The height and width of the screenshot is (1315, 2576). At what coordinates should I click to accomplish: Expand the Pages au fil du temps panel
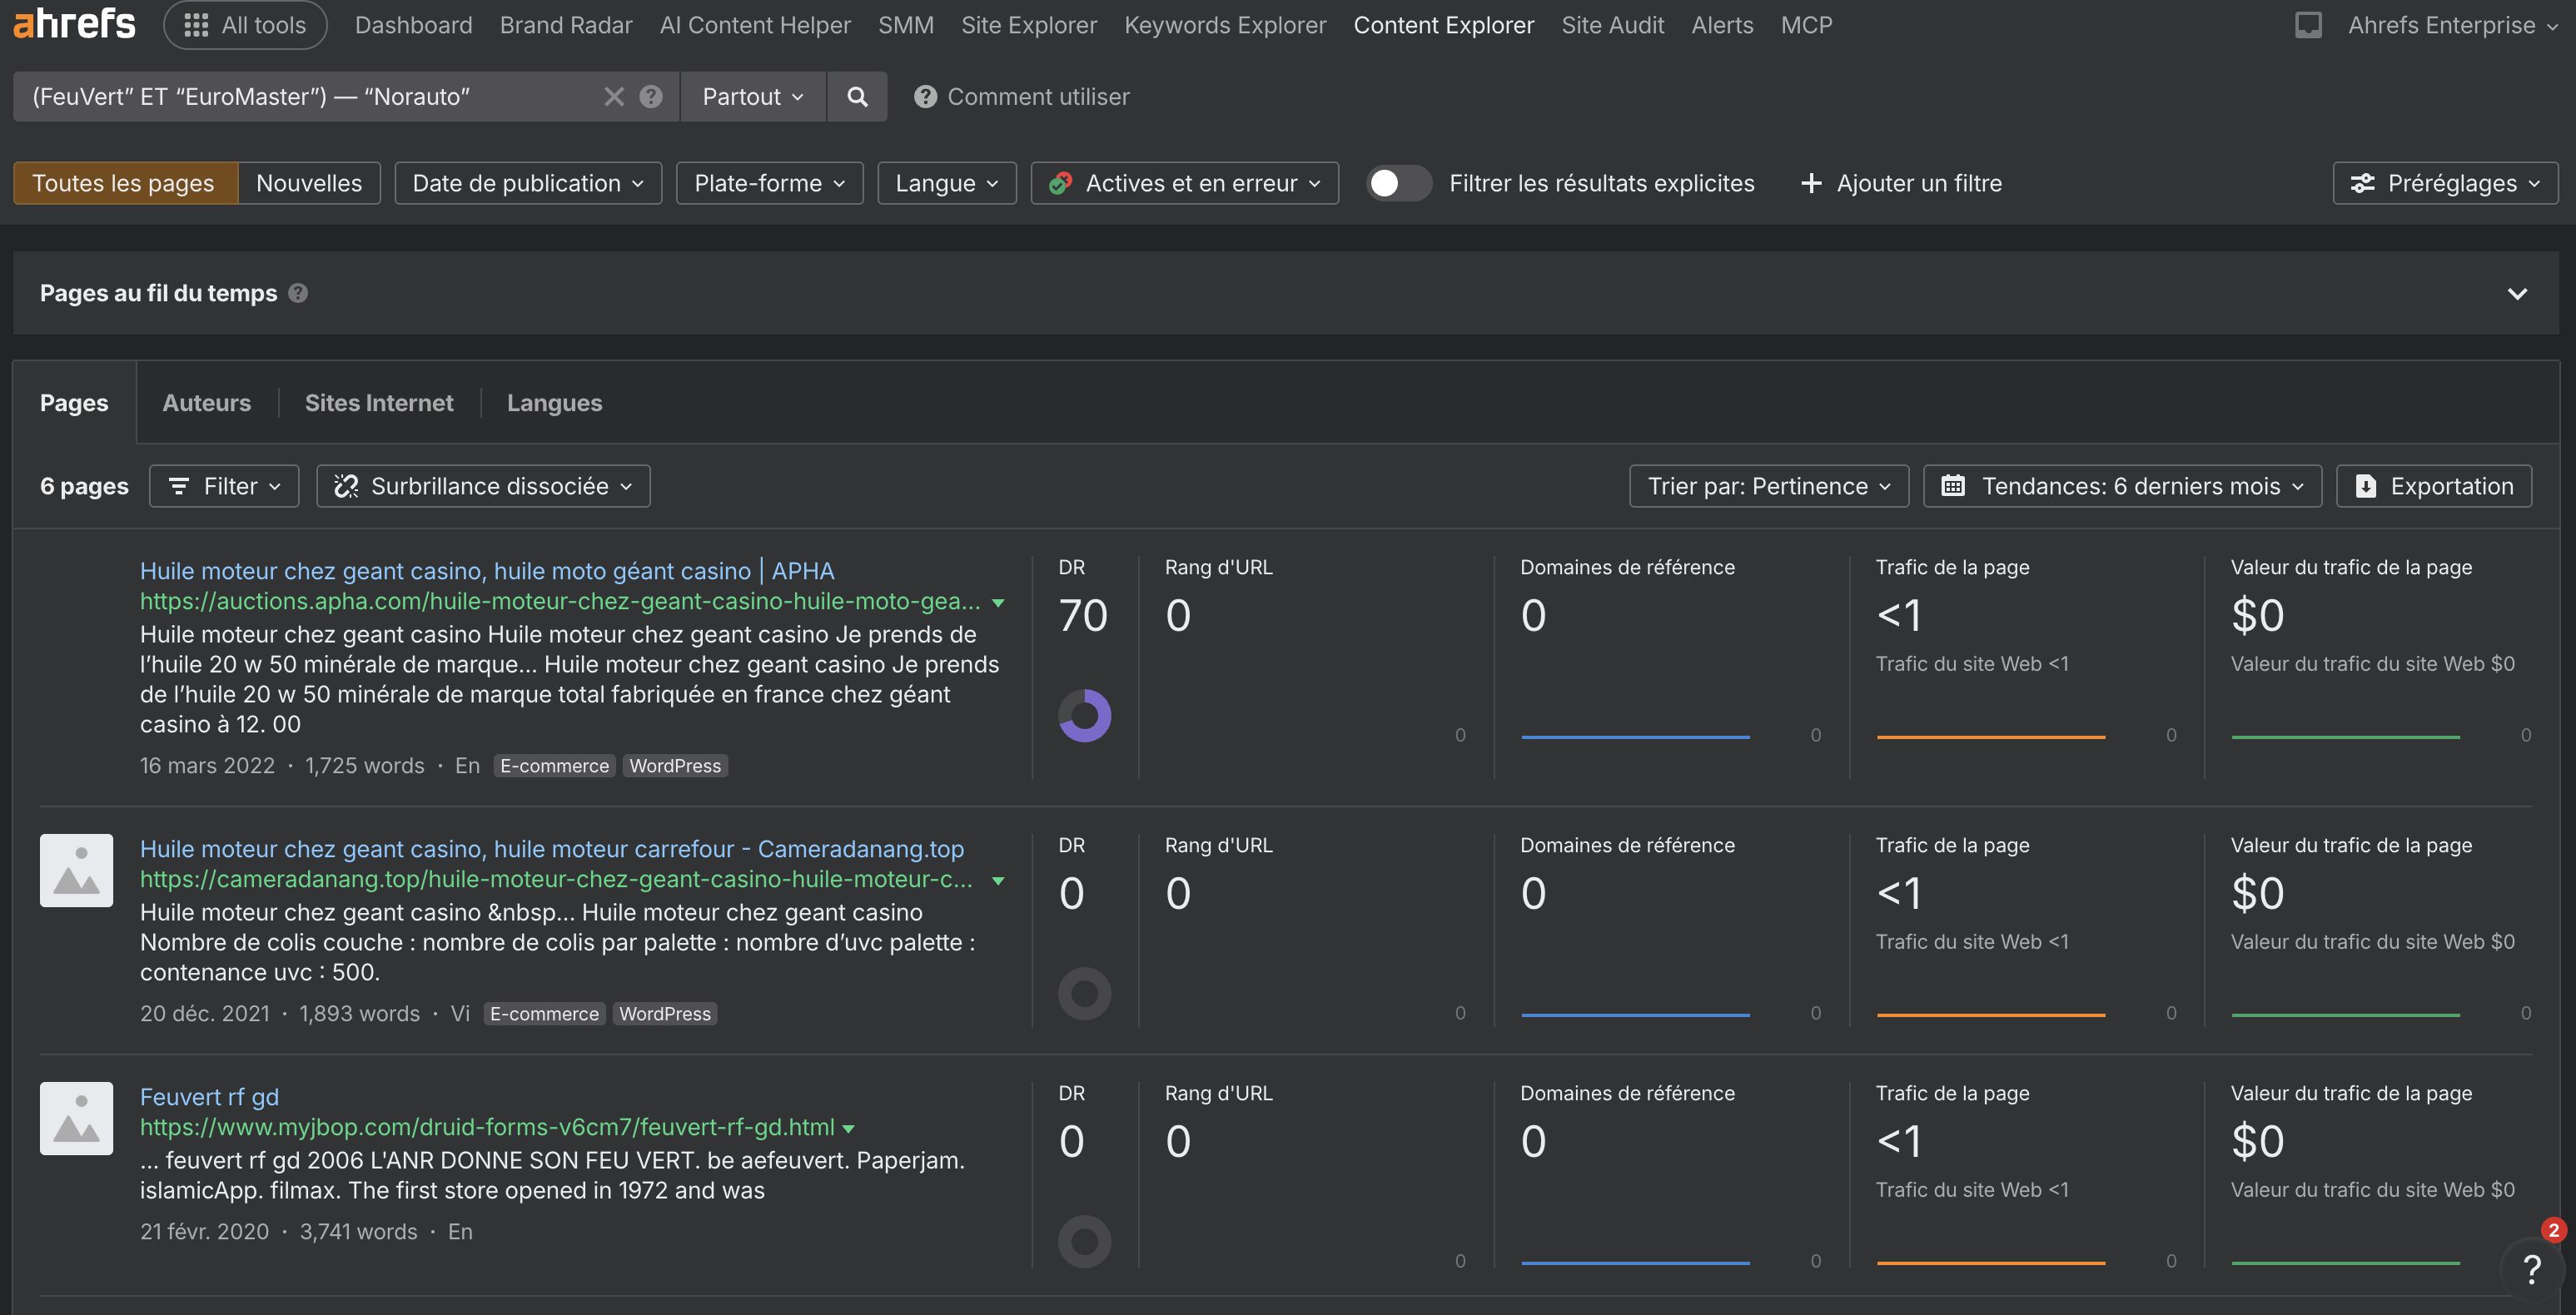(2517, 294)
